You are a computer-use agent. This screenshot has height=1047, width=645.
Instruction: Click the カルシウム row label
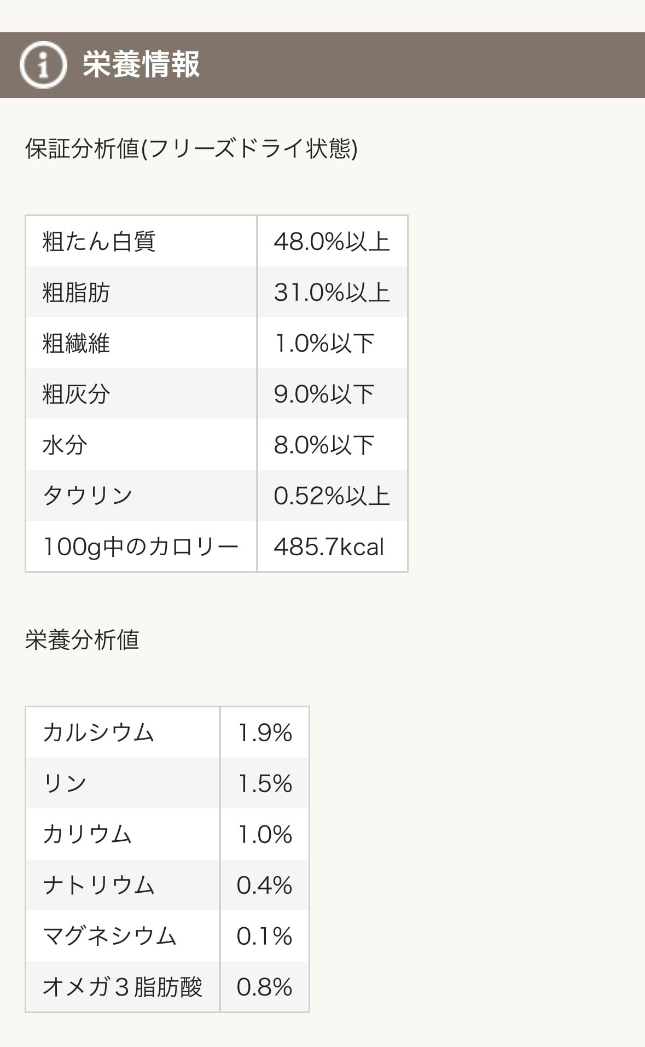[98, 732]
